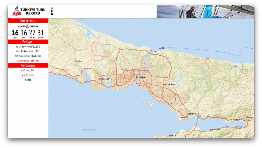Click the Derince label on the map
Image resolution: width=262 pixels, height=148 pixels.
click(236, 120)
